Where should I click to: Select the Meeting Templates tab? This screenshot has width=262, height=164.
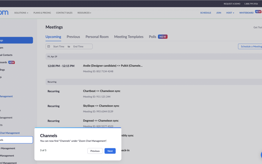tap(129, 37)
